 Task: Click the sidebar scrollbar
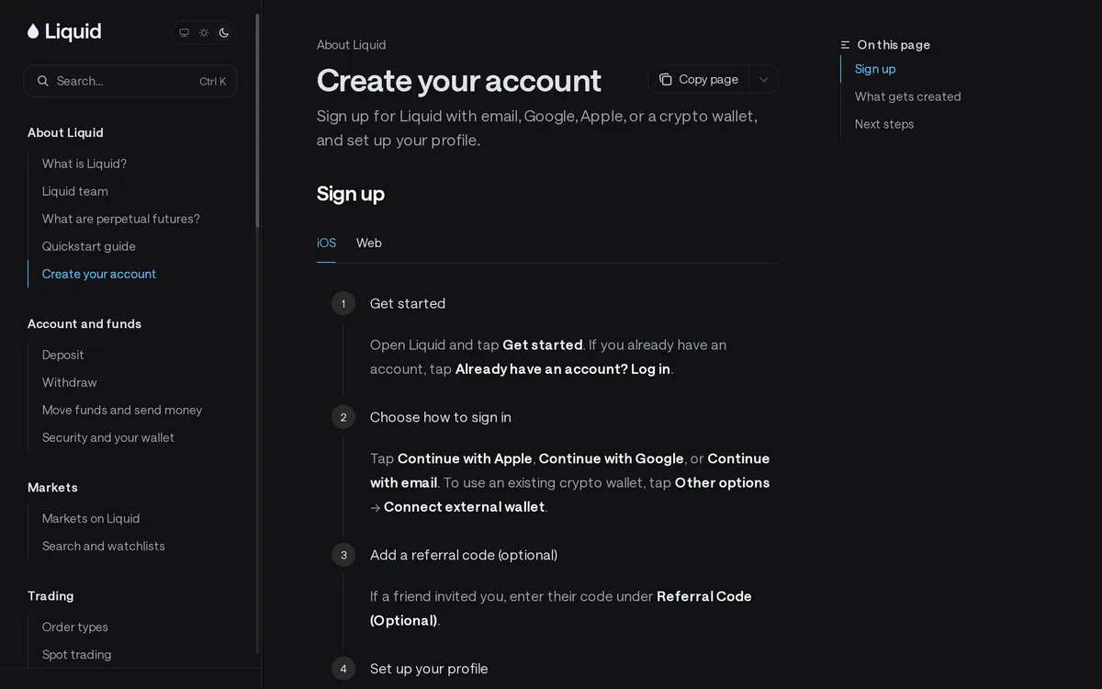pyautogui.click(x=257, y=119)
